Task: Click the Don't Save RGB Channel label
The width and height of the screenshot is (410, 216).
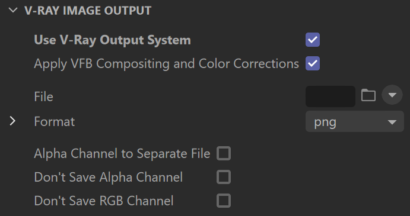Action: [104, 201]
